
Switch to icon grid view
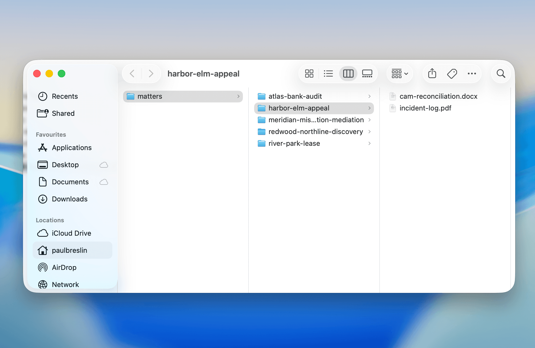coord(309,74)
